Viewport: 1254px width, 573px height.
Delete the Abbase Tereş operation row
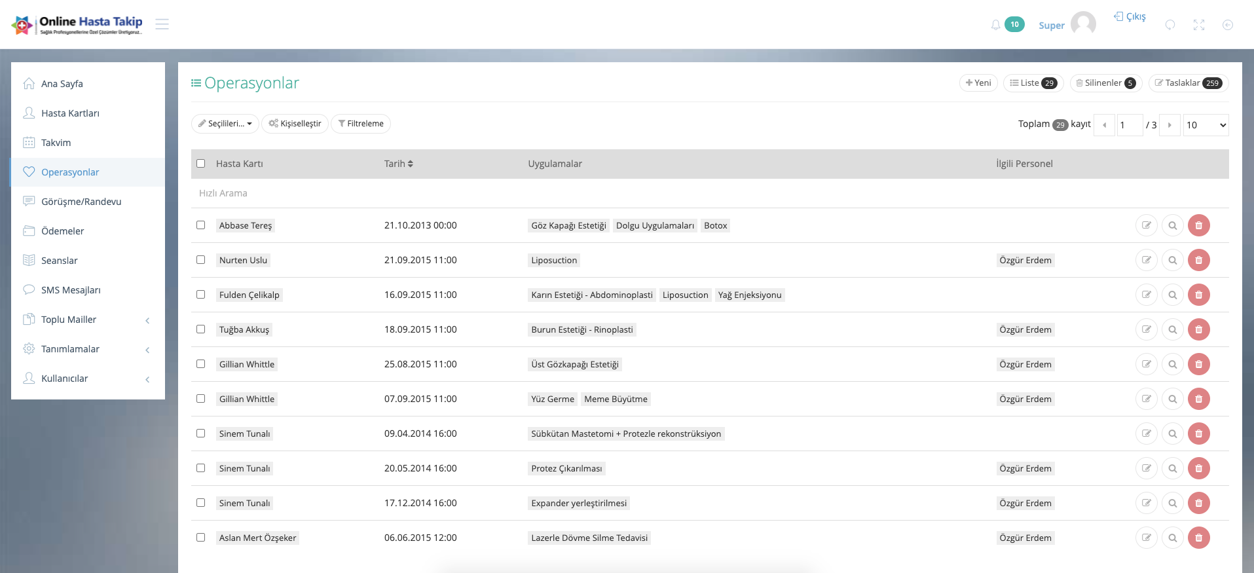point(1198,225)
